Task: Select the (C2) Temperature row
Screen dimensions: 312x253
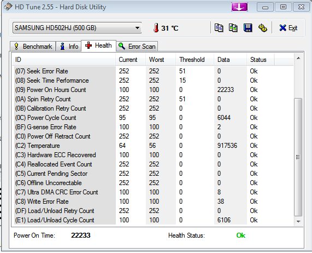Action: [152, 146]
